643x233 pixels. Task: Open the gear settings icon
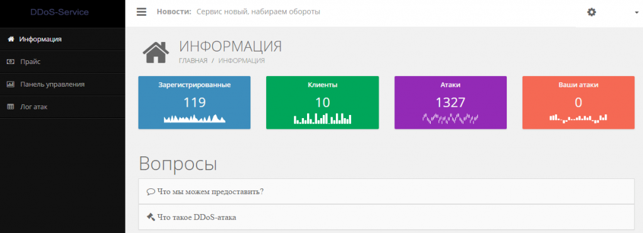(x=592, y=13)
